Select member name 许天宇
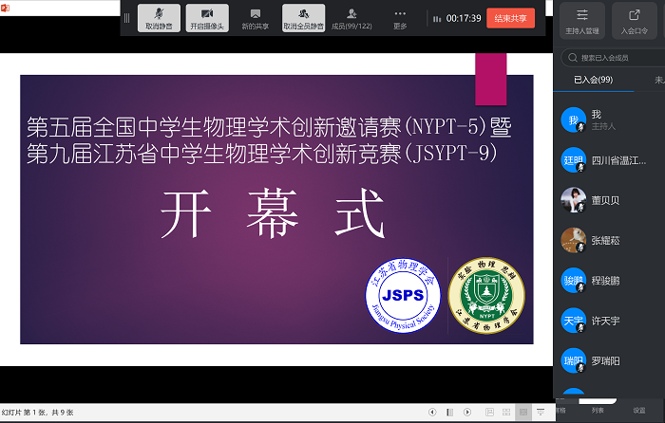 (605, 321)
